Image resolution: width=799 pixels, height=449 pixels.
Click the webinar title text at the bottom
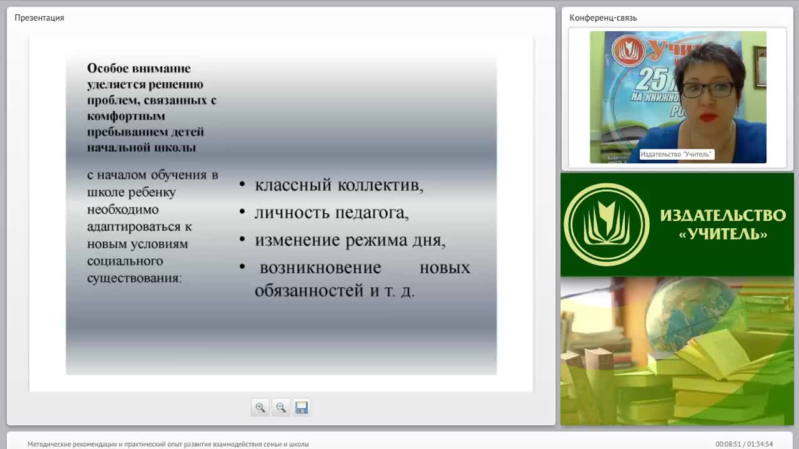pyautogui.click(x=168, y=444)
